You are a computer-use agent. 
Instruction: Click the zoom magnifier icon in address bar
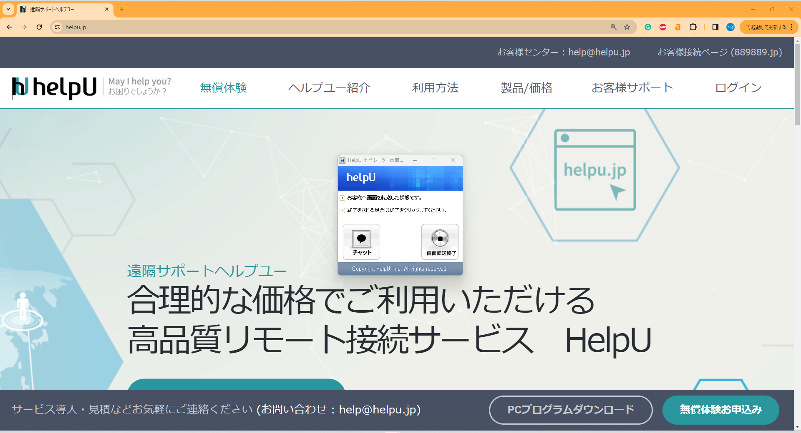coord(613,27)
